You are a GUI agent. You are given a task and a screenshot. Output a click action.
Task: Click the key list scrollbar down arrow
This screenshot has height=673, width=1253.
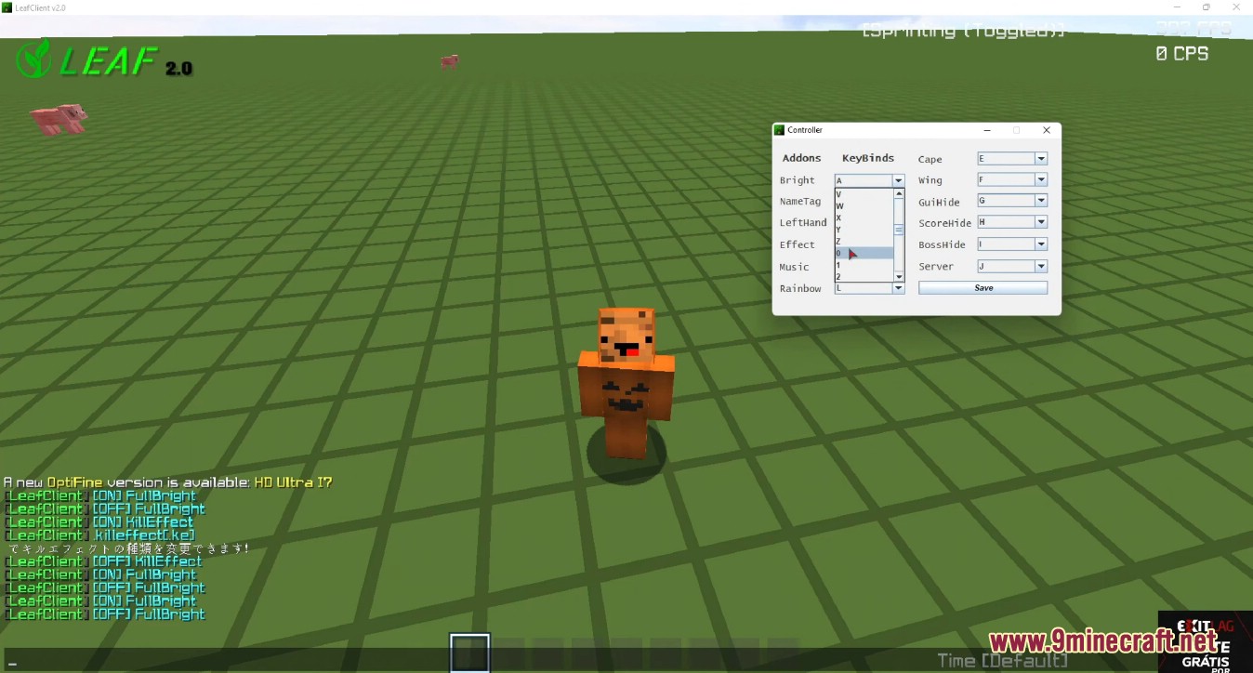pos(899,277)
